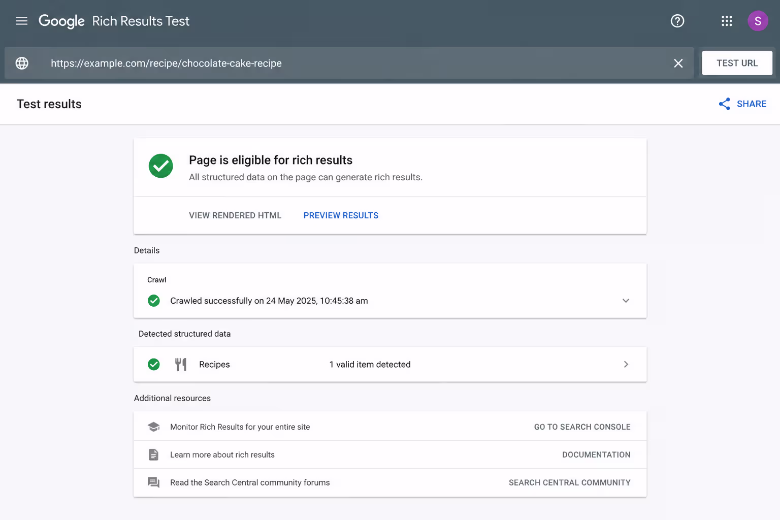Image resolution: width=780 pixels, height=520 pixels.
Task: Open PREVIEW RESULTS
Action: (341, 215)
